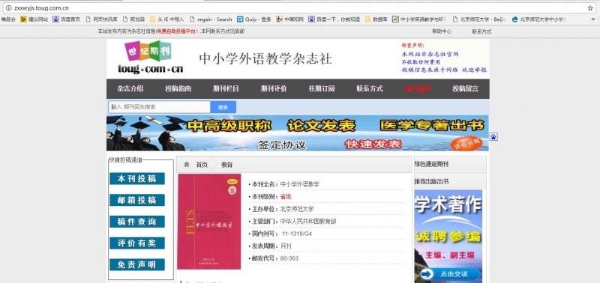
Task: Open the 推荐出版出书 sidebar heading
Action: [x=432, y=182]
